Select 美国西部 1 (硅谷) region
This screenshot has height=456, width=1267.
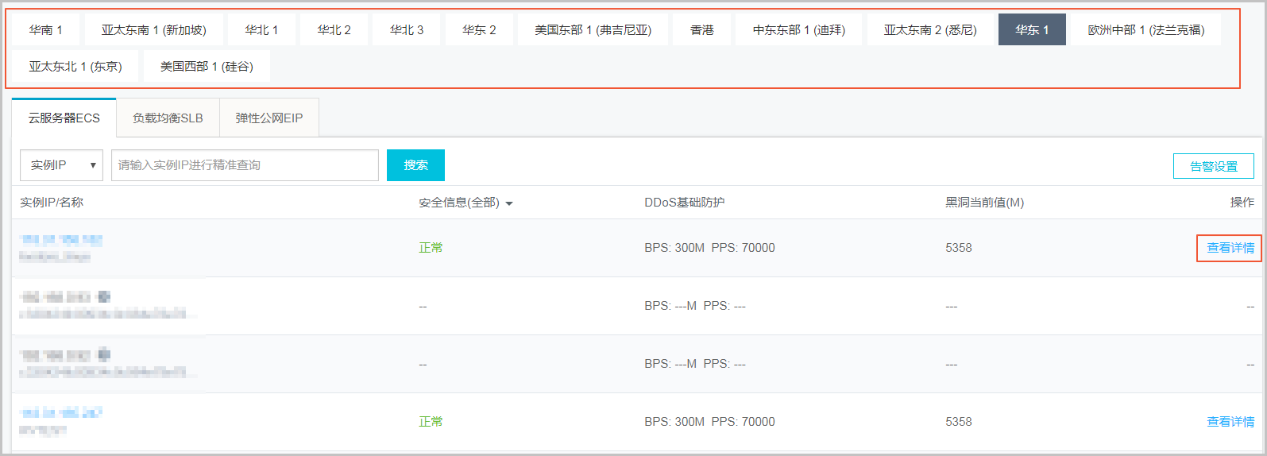[x=207, y=67]
